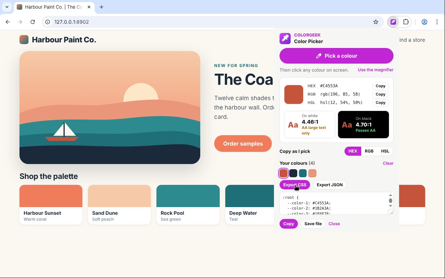Click the ColorGeek extension icon in toolbar
The height and width of the screenshot is (278, 445).
393,22
